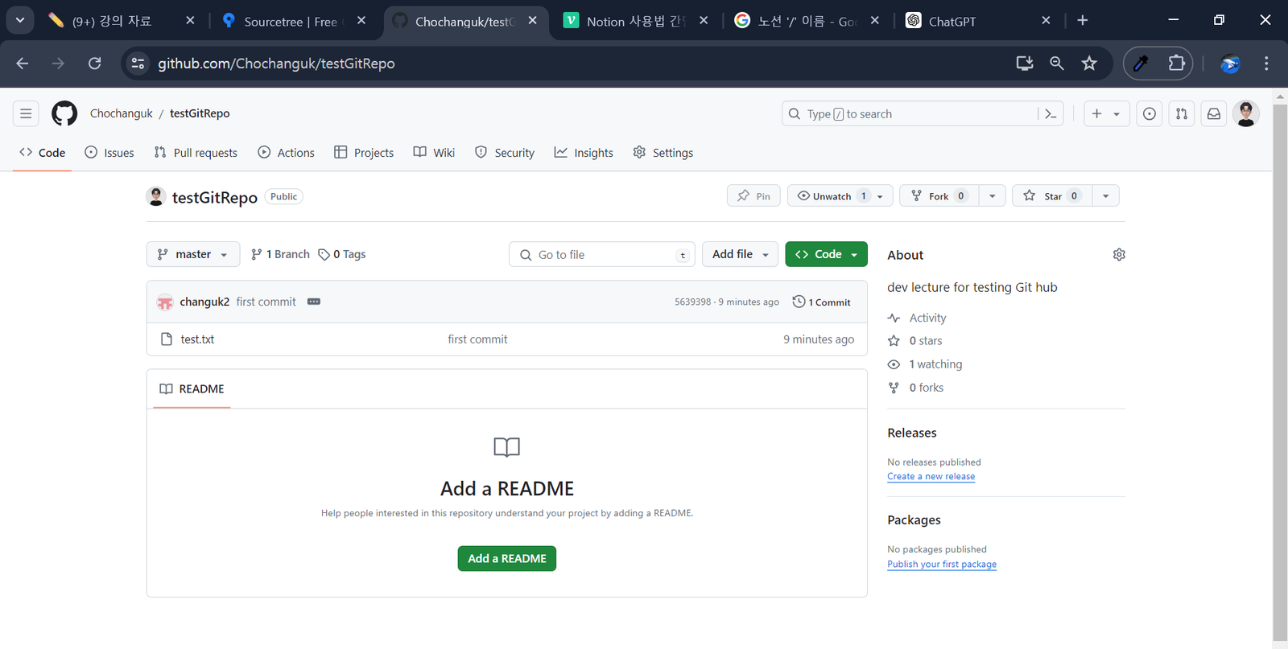
Task: Open the Chrome extensions puzzle icon
Action: point(1176,64)
